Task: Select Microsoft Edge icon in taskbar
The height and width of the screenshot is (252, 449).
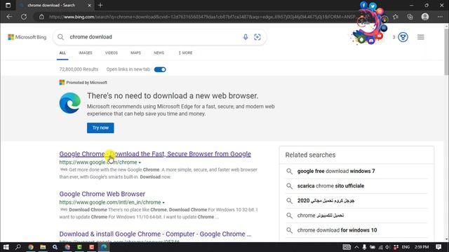Action: click(x=104, y=247)
